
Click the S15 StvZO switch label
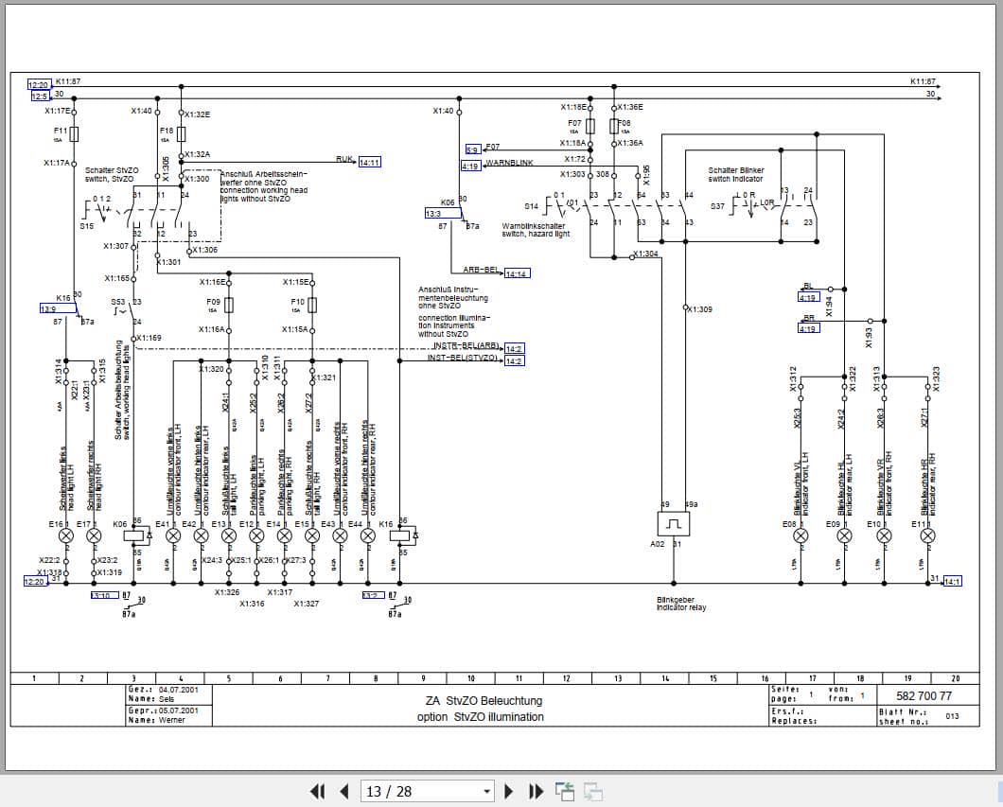[x=86, y=226]
